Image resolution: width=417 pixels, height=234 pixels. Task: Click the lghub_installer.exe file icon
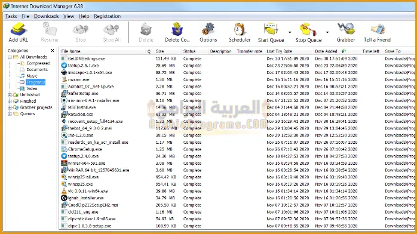point(64,198)
